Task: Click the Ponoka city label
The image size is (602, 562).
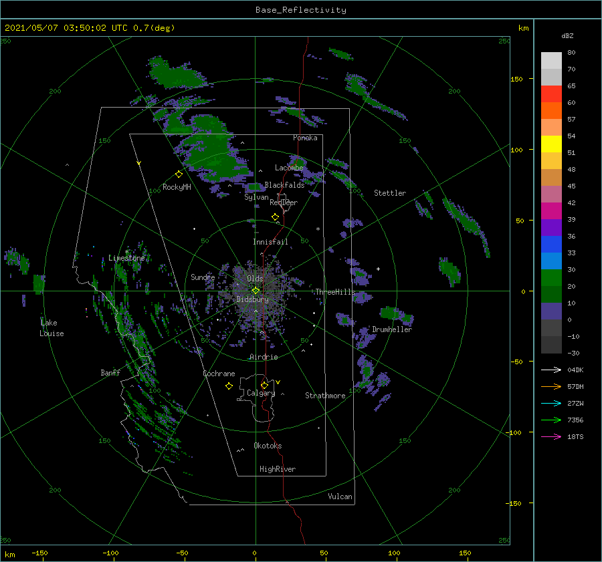Action: coord(305,138)
